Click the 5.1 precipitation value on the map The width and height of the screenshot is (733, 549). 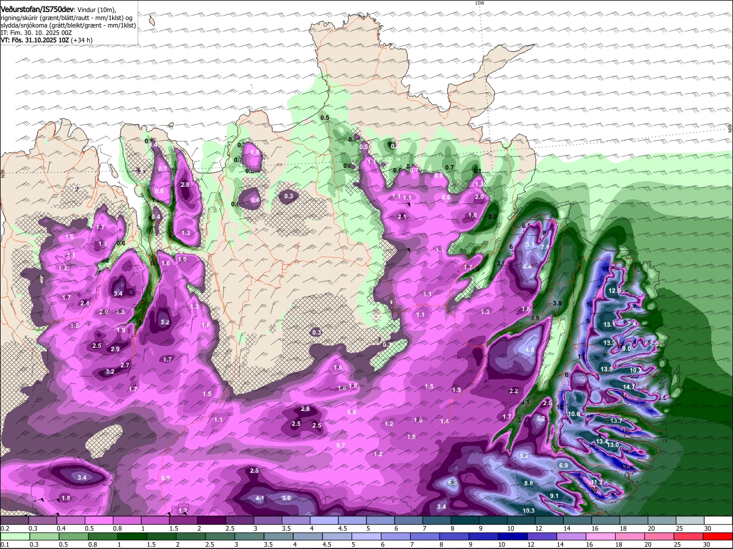point(530,245)
